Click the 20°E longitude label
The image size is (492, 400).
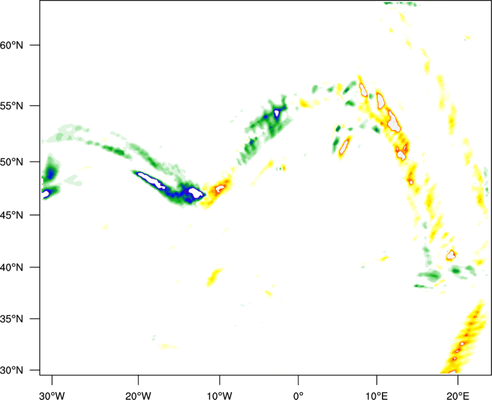coord(458,396)
